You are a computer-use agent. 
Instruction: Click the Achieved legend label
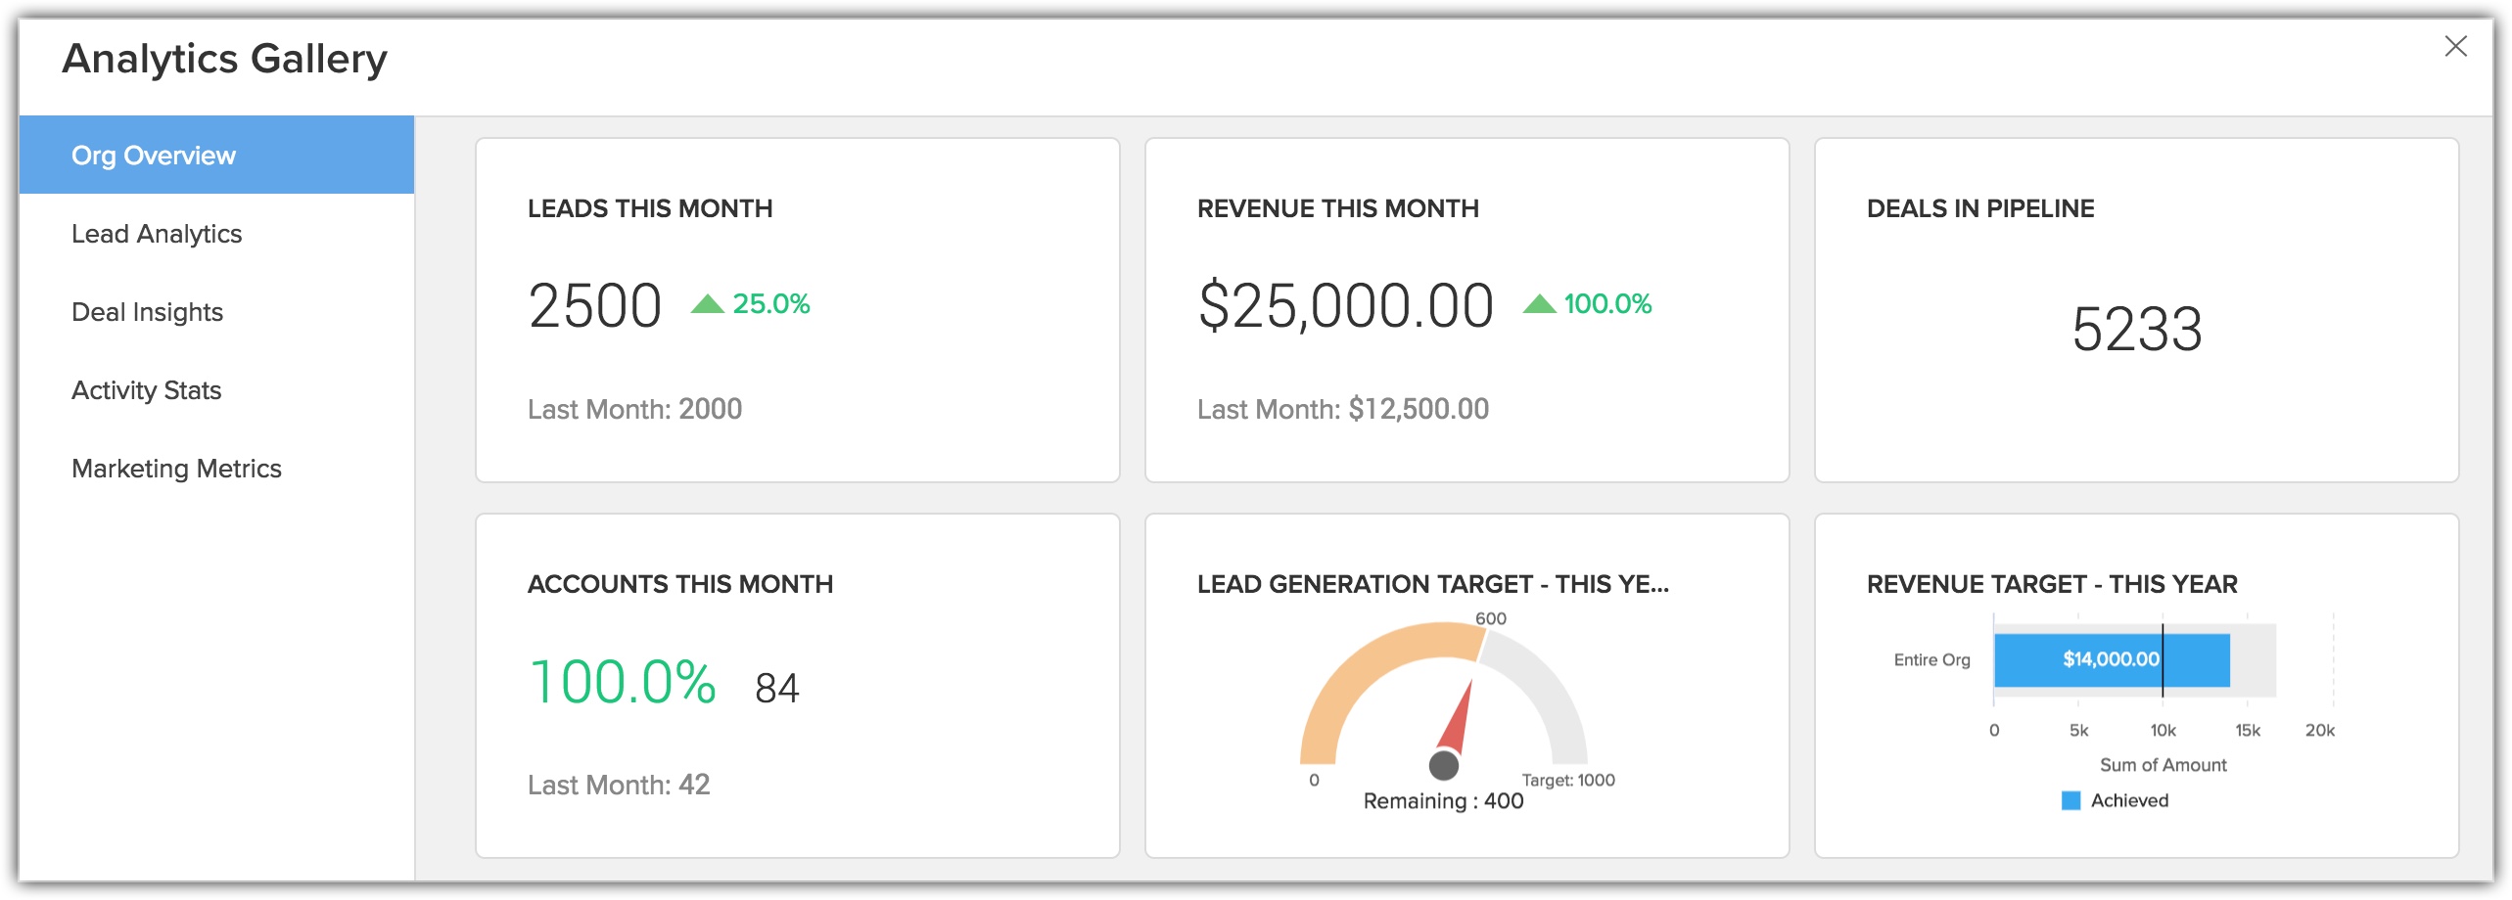(x=2129, y=800)
